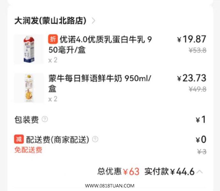220x191 pixels.
Task: Tap the struck-through ¥53.8 original price
Action: (198, 50)
